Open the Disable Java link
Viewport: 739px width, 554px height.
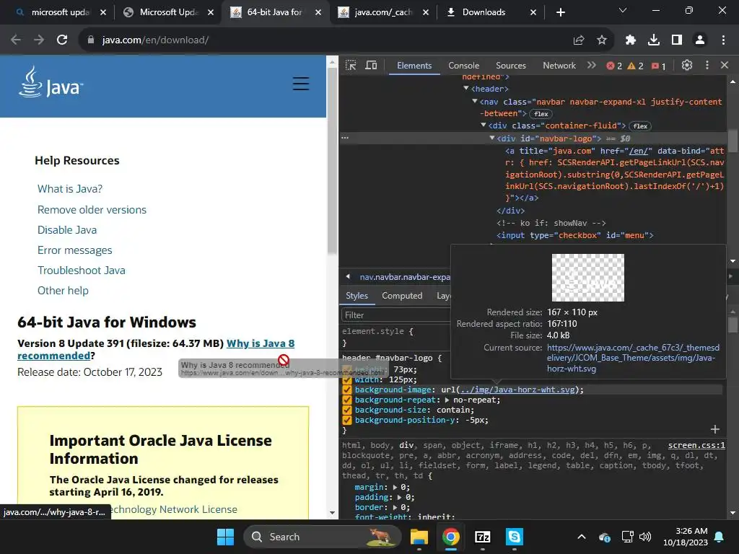[x=67, y=230]
